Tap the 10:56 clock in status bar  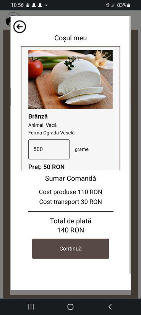17,5
